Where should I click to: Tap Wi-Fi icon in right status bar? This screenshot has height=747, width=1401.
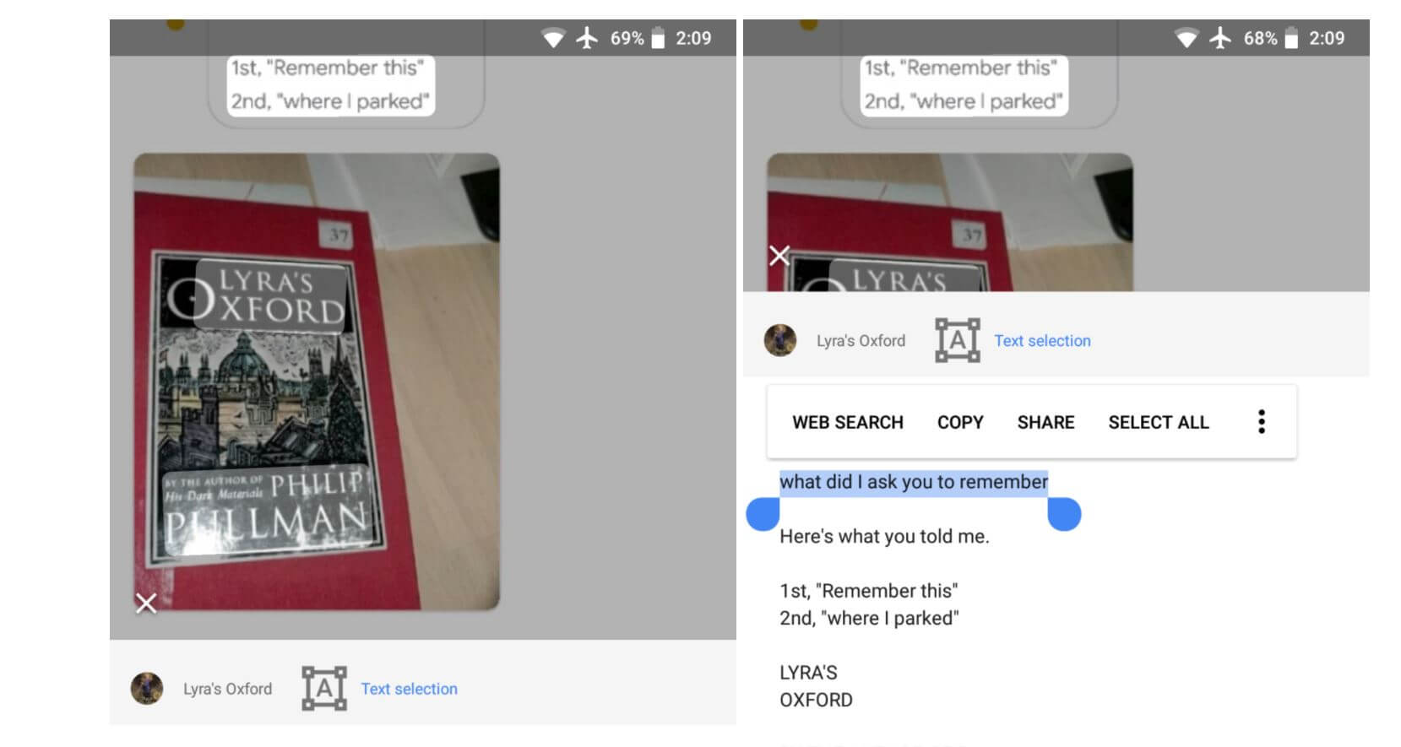(1187, 38)
